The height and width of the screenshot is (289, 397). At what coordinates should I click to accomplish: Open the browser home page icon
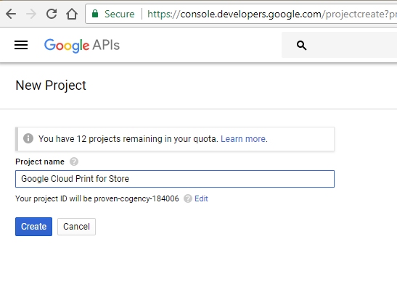tap(72, 14)
